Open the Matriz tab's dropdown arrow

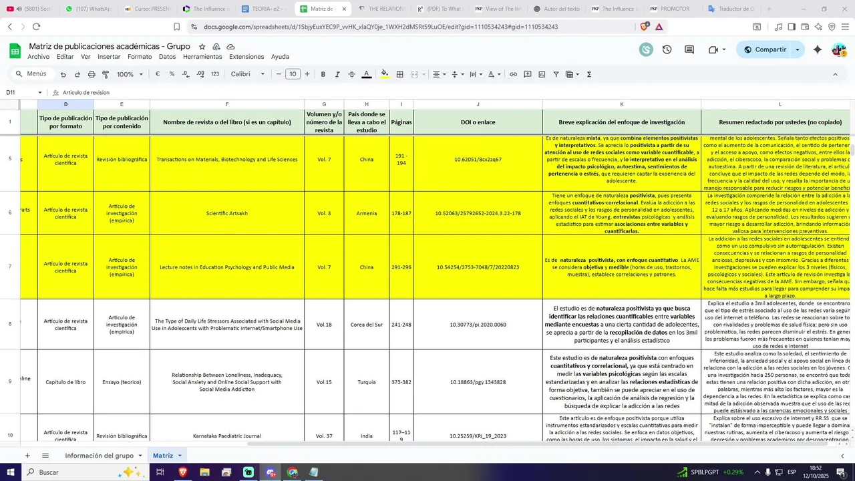[180, 456]
